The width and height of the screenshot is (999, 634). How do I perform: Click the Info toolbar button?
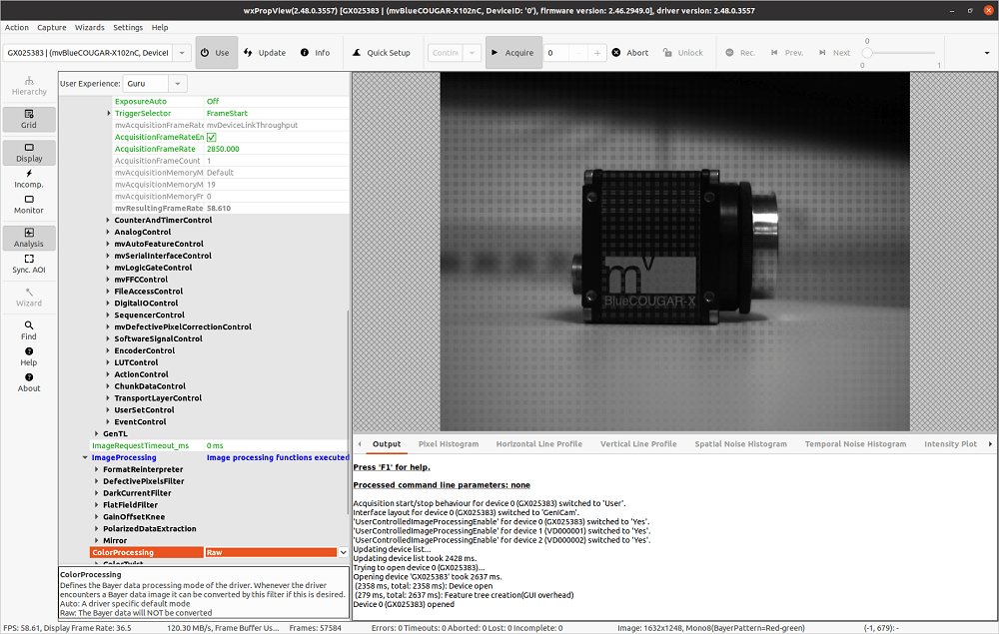point(316,53)
